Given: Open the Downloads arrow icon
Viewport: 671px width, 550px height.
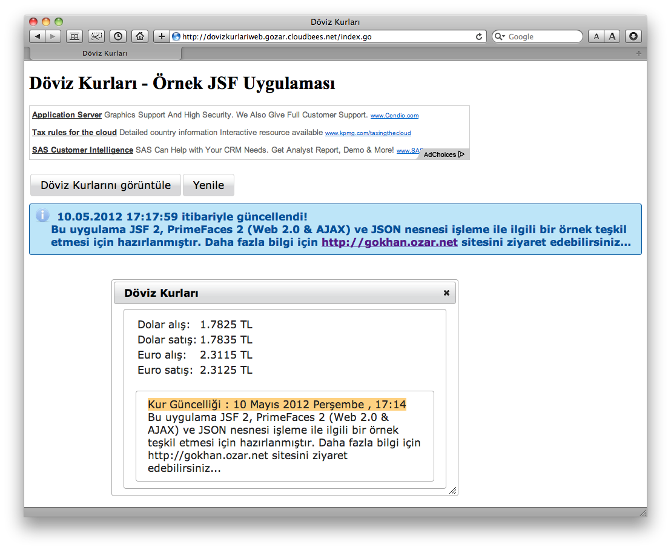Looking at the screenshot, I should (633, 36).
